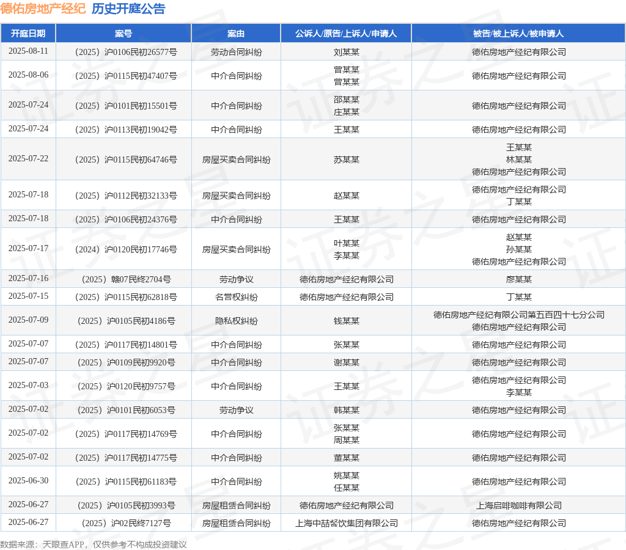
Task: Click plaintiff 任某某
Action: point(347,488)
